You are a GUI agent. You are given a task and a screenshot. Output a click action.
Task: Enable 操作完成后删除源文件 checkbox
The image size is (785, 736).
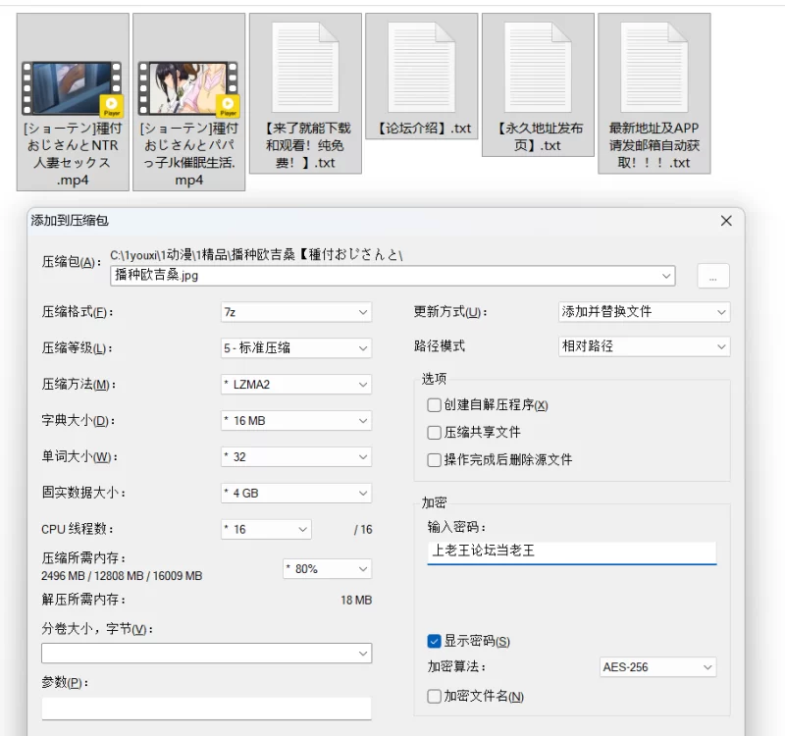point(434,459)
